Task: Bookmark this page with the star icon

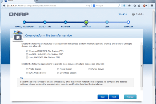Action: [x=135, y=6]
